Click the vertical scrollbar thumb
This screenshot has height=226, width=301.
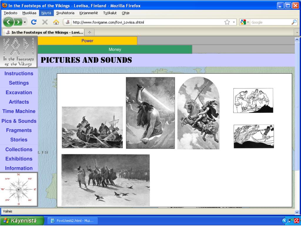click(x=297, y=106)
